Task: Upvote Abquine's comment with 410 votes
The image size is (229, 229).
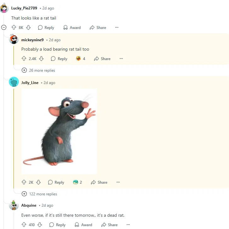Action: [x=24, y=225]
